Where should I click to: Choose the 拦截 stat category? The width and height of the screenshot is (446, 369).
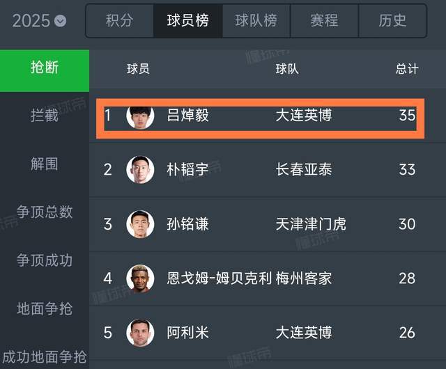tap(45, 116)
